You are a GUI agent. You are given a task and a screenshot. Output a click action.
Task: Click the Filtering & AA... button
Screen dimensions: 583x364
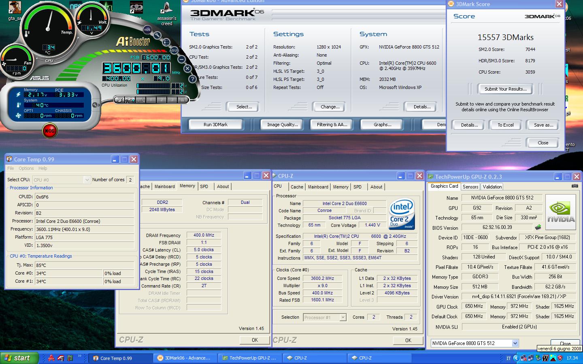click(x=332, y=125)
